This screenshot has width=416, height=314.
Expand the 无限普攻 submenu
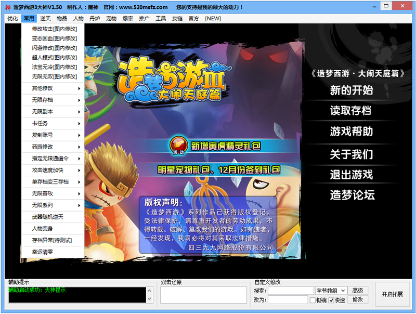click(53, 193)
